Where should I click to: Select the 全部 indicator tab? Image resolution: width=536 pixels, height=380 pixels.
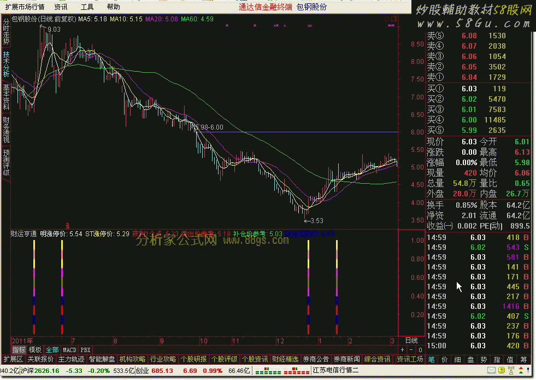52,350
